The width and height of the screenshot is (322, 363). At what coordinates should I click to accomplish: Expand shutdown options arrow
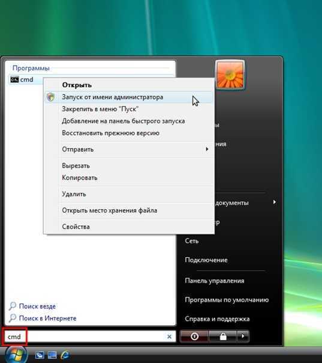coord(243,336)
